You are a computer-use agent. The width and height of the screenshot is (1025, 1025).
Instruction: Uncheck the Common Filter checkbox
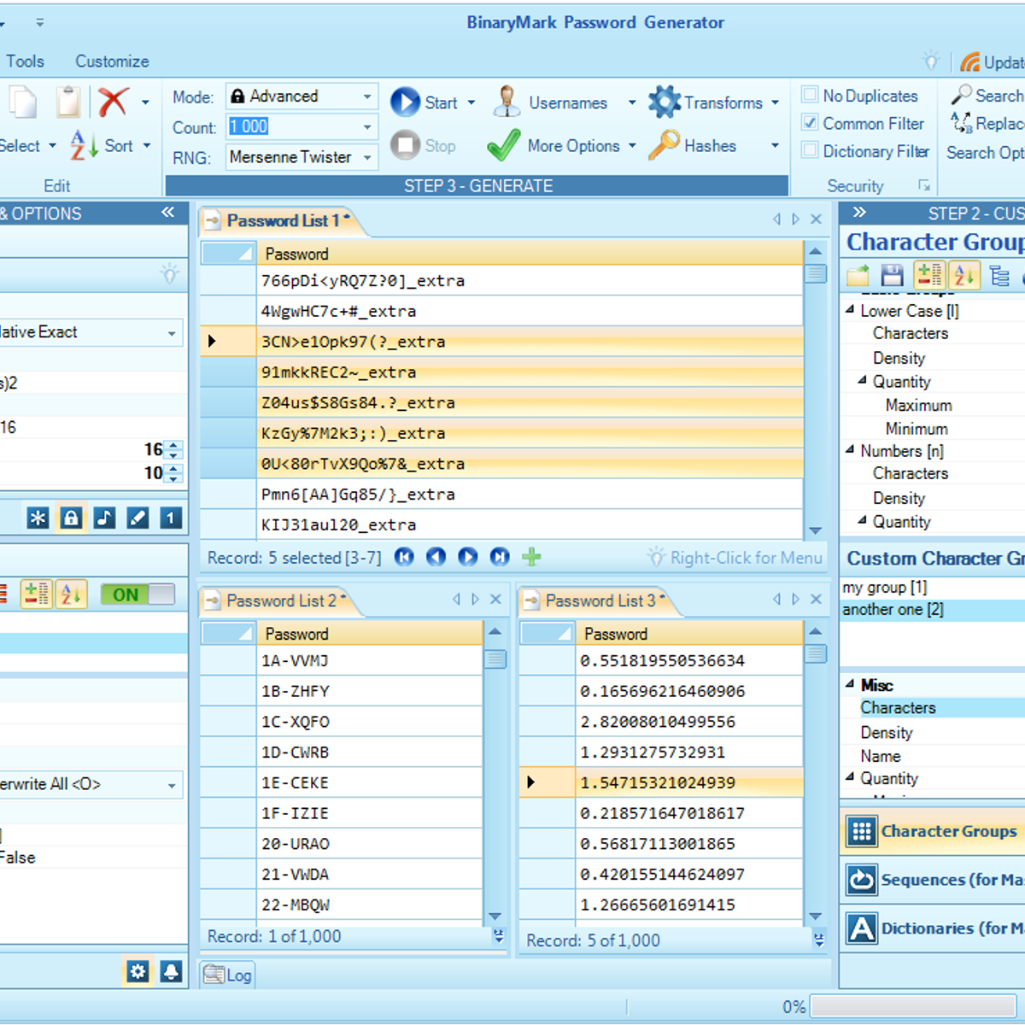(x=809, y=123)
